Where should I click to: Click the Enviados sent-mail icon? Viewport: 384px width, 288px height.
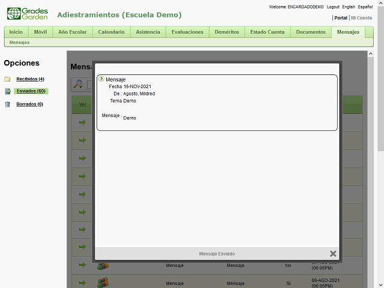(x=7, y=92)
